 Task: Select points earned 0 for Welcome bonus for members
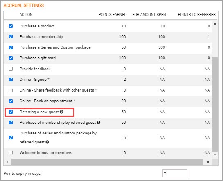pos(124,153)
